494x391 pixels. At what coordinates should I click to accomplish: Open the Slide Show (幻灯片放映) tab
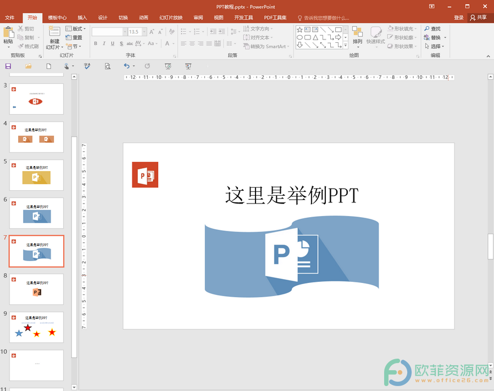[171, 18]
